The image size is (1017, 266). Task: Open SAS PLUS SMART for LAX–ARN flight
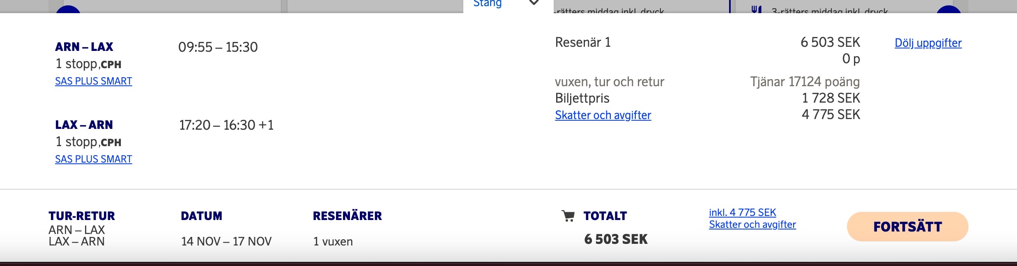(x=94, y=159)
